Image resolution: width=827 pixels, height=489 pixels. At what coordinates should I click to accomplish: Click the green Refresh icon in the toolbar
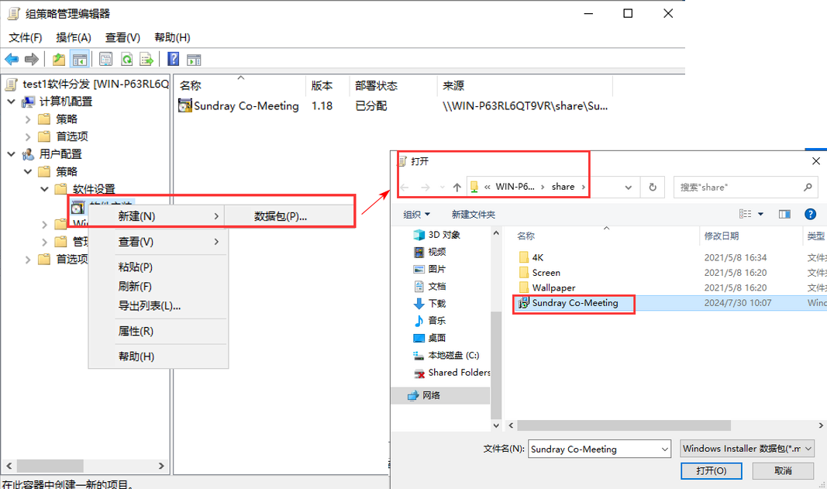point(126,59)
